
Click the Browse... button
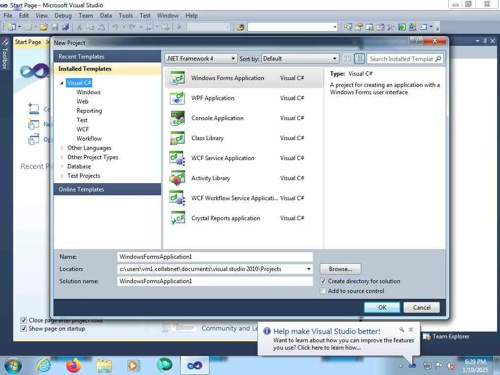[340, 269]
